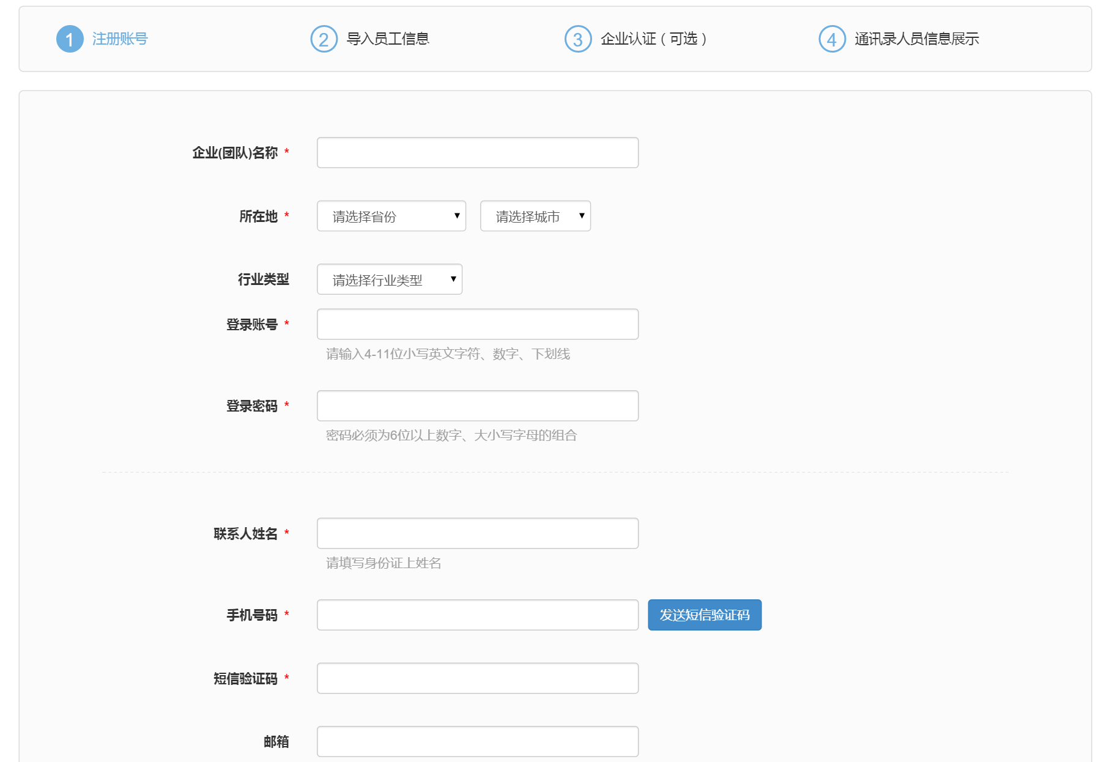This screenshot has height=762, width=1112.
Task: Focus the 邮箱 input field
Action: click(478, 742)
